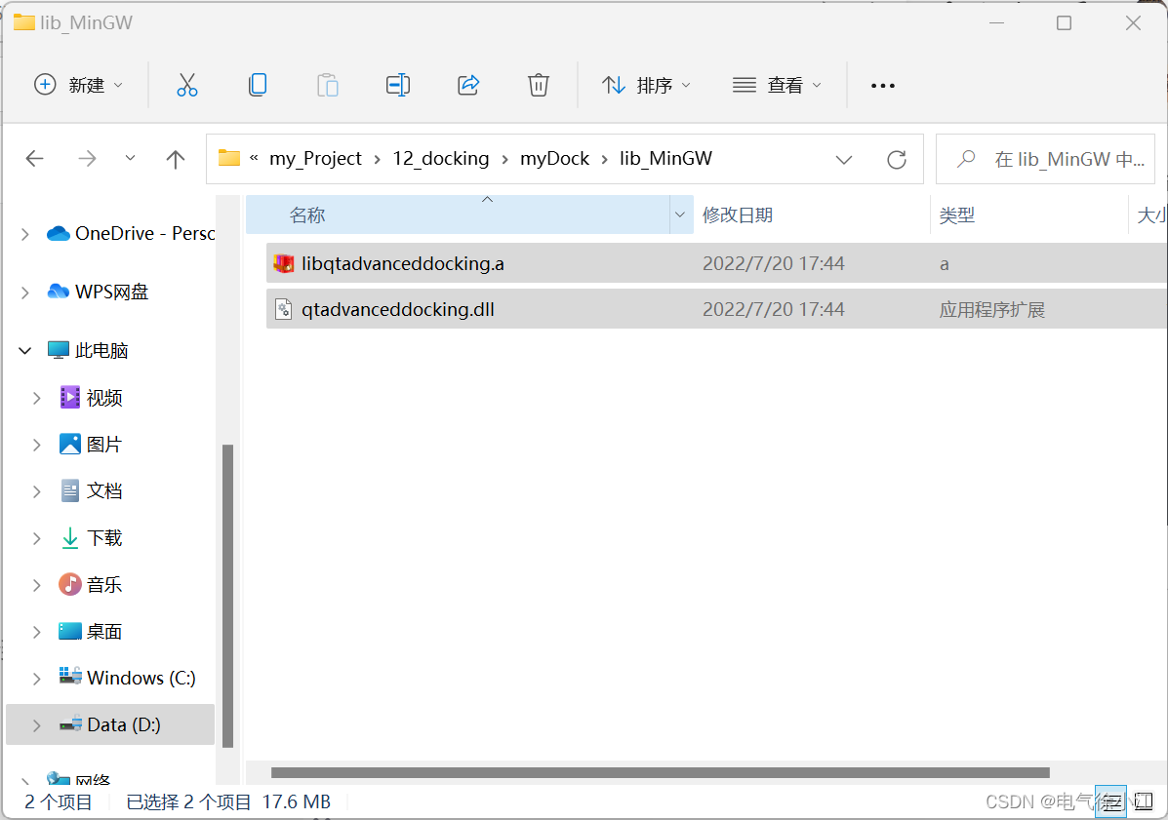Open the 排序 sort dropdown

click(647, 85)
